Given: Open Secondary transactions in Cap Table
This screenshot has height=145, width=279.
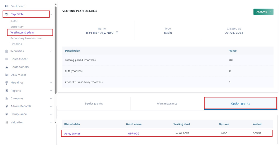Looking at the screenshot, I should (x=26, y=38).
